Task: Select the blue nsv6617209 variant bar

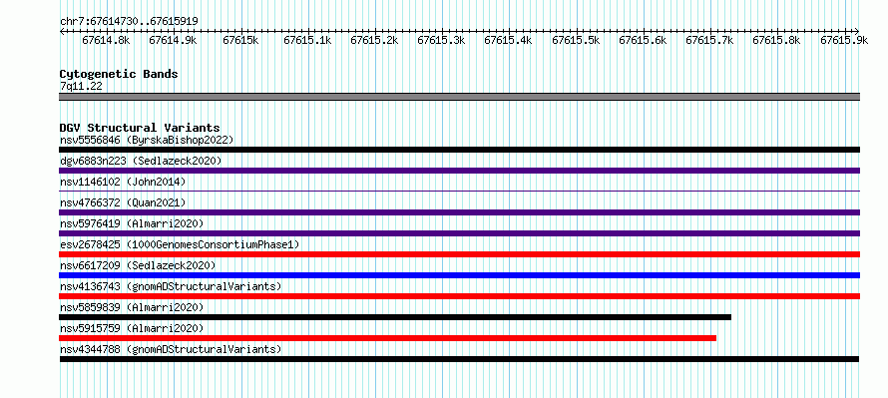Action: (x=459, y=275)
